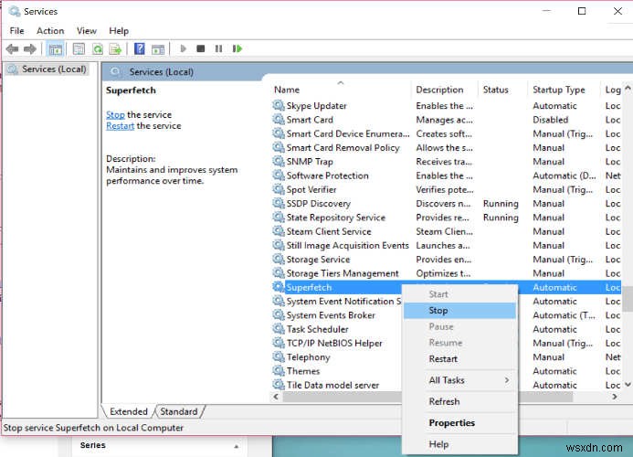Click the Stop the service link
This screenshot has height=457, width=633.
pos(115,115)
